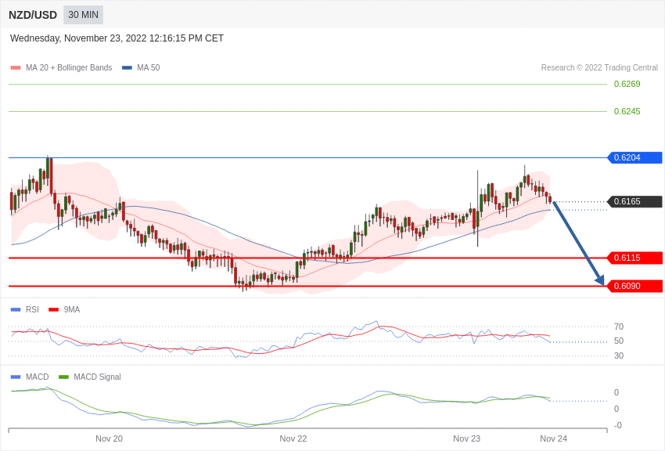Click the black 0.6165 current price tag
Screen dimensions: 665x451
pyautogui.click(x=635, y=201)
